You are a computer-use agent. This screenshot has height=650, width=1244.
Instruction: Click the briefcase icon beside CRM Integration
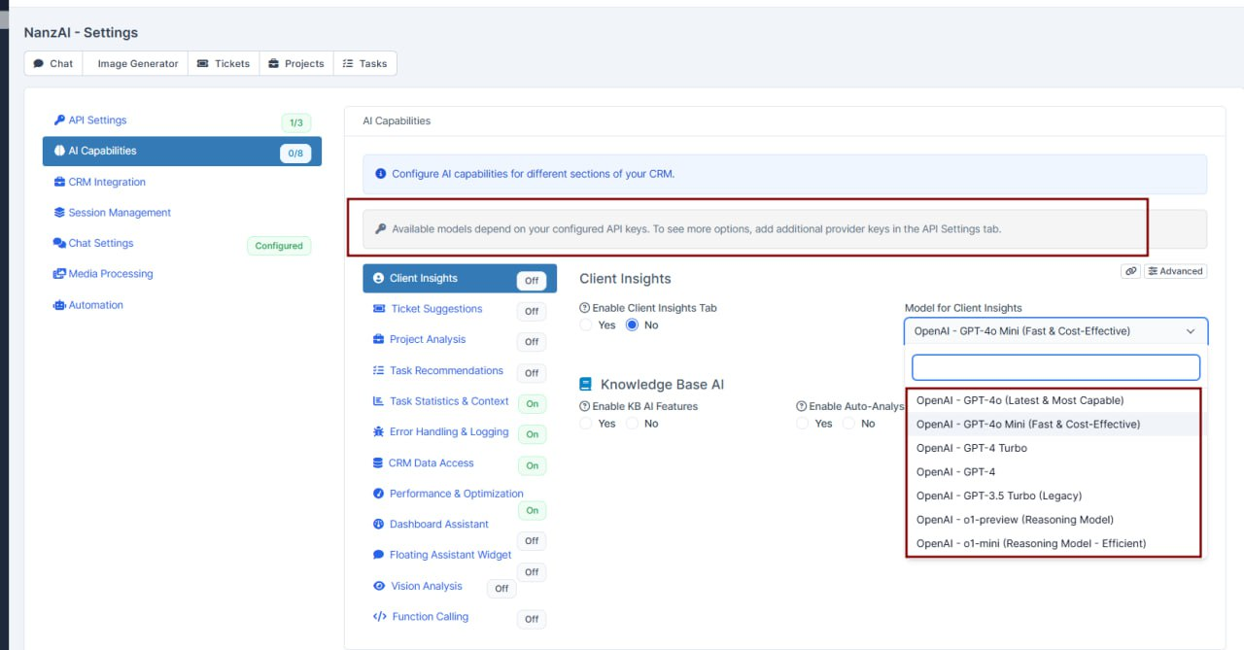pyautogui.click(x=59, y=183)
